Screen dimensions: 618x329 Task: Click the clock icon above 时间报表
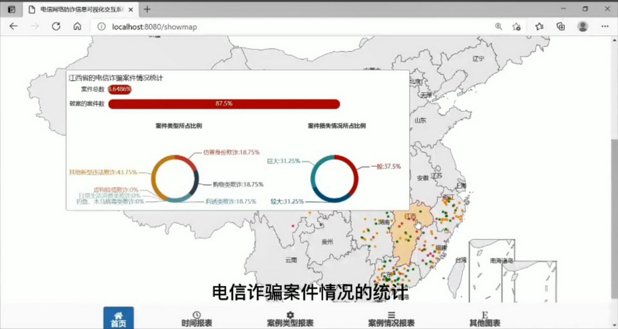(197, 315)
